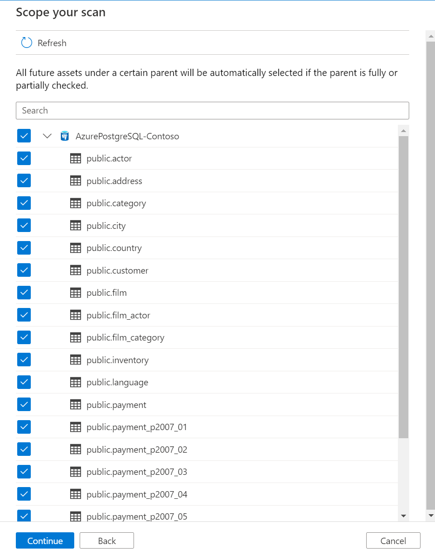
Task: Click the inner list scroll-up arrow
Action: pos(403,131)
